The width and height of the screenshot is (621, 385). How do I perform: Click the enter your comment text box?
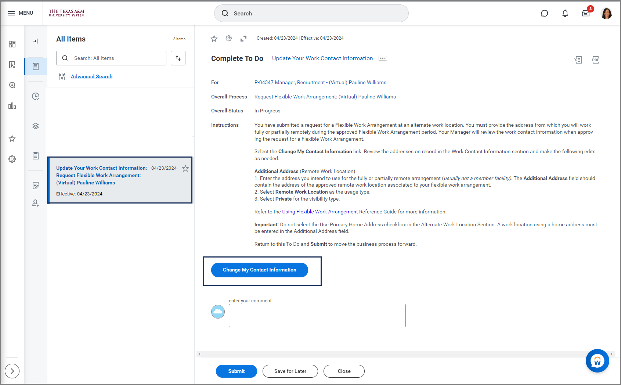tap(317, 316)
